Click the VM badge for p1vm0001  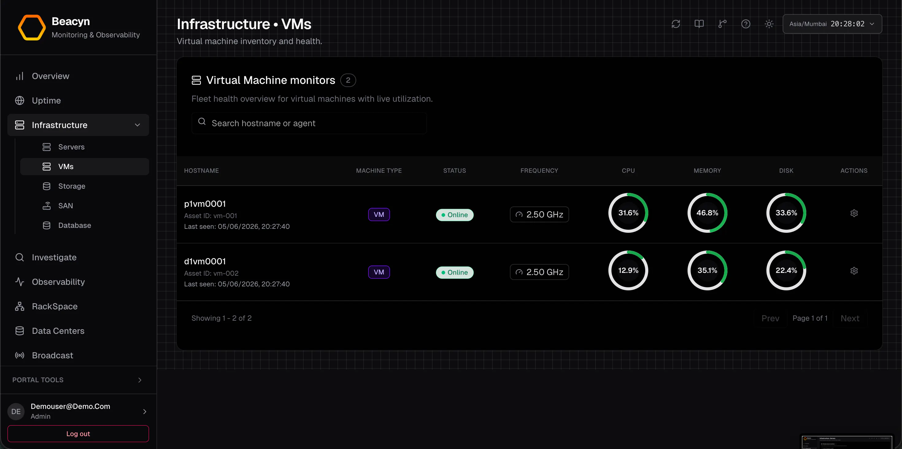pyautogui.click(x=379, y=214)
